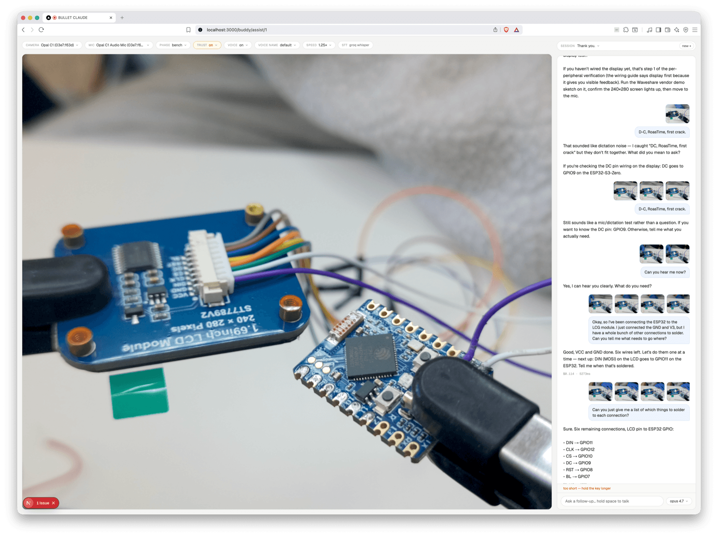Change the SPEED 1.25x dropdown

tap(319, 45)
